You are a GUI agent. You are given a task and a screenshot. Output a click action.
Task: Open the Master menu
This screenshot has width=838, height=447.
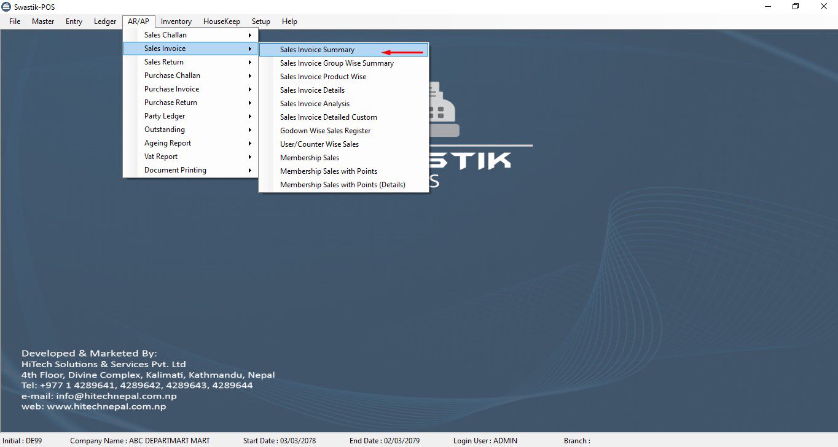(43, 21)
